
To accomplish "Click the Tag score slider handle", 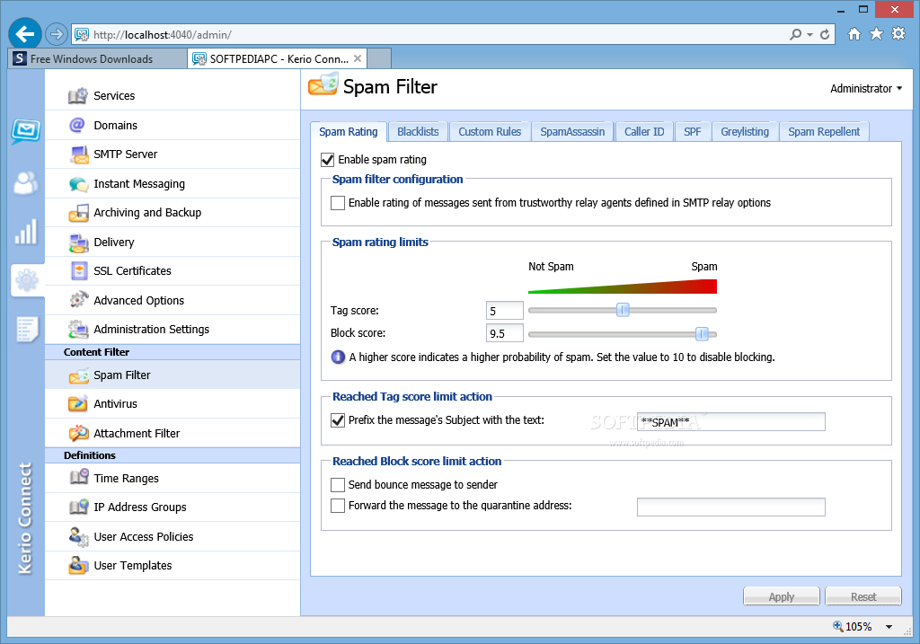I will click(x=623, y=310).
